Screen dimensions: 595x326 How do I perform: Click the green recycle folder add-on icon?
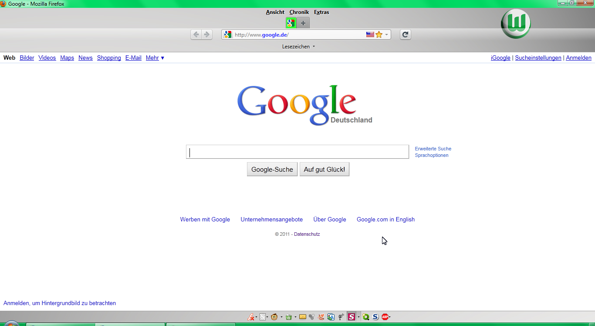tap(288, 317)
